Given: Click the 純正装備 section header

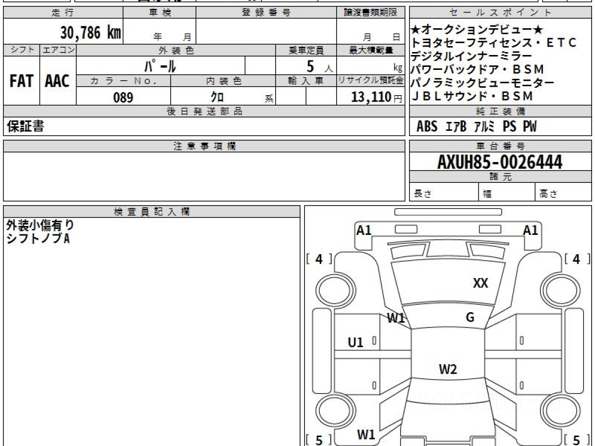Looking at the screenshot, I should coord(500,111).
